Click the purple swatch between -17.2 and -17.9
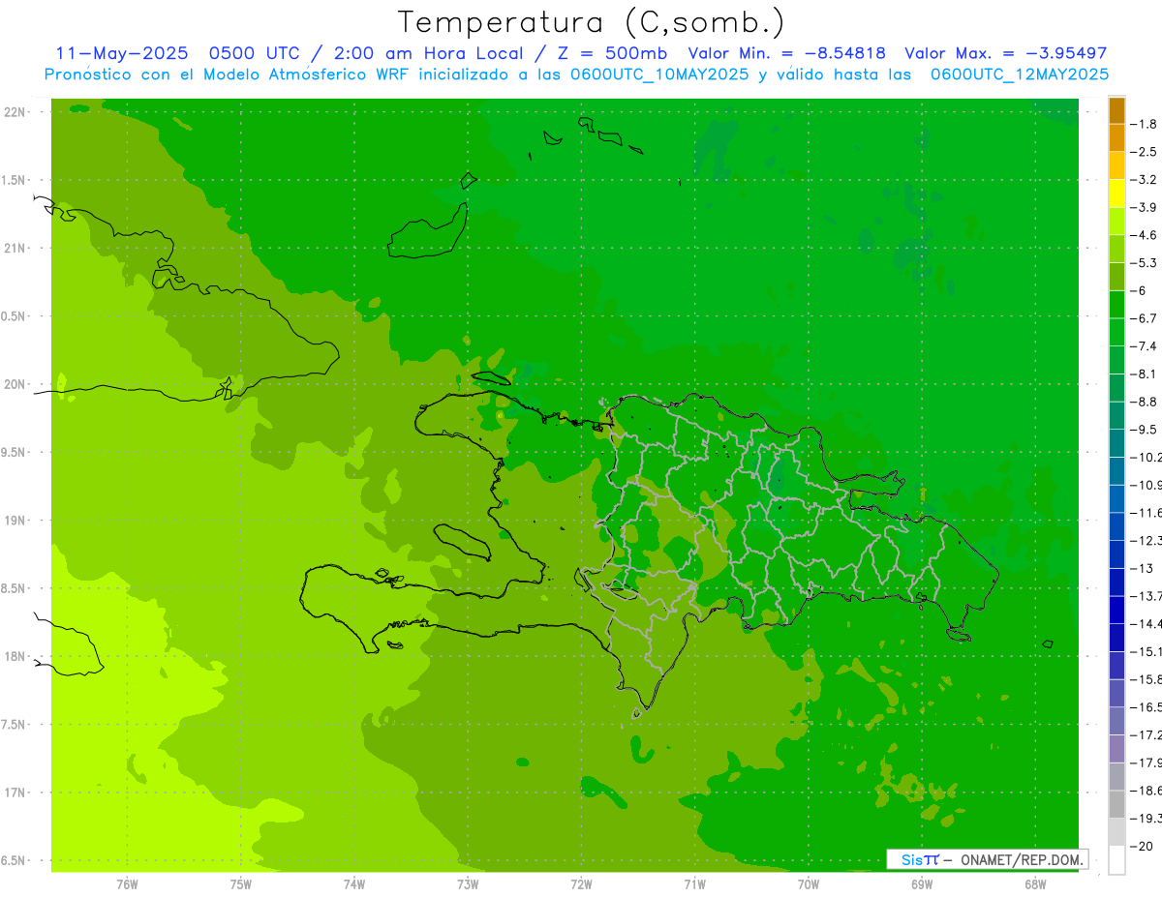Screen dimensions: 1162x897 [1116, 748]
